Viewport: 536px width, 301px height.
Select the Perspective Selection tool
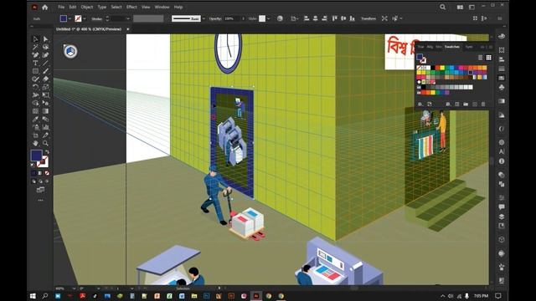(45, 103)
